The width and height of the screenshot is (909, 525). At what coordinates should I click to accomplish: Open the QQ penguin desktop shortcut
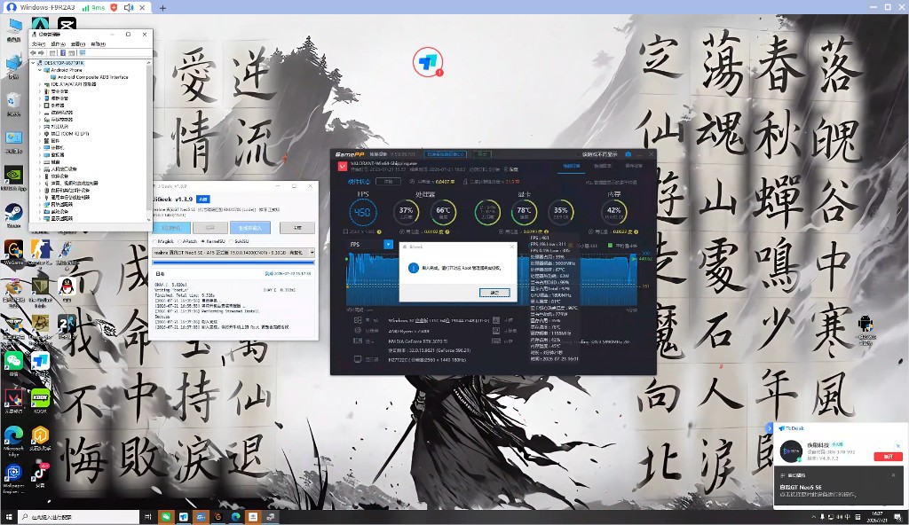click(67, 288)
